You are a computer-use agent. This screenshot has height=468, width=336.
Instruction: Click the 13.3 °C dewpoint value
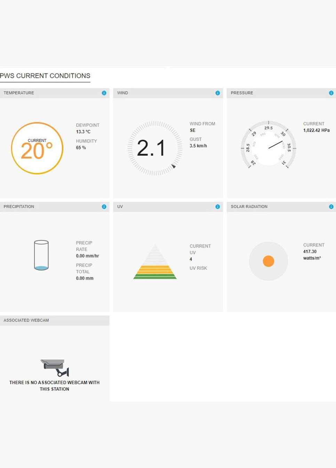click(83, 132)
